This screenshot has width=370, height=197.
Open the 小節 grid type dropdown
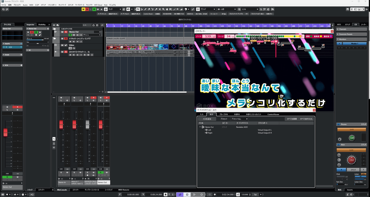point(227,10)
